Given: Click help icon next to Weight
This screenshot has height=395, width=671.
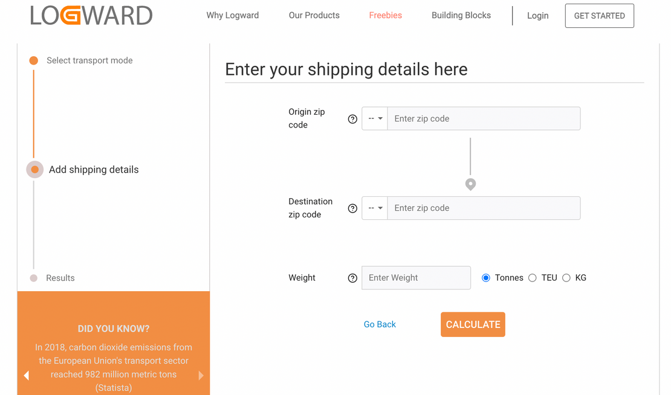Looking at the screenshot, I should (352, 278).
